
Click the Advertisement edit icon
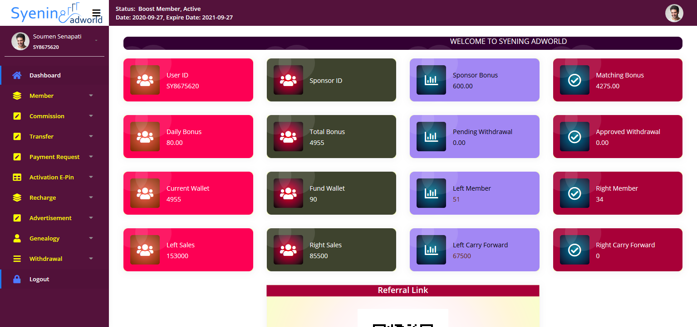pyautogui.click(x=17, y=218)
